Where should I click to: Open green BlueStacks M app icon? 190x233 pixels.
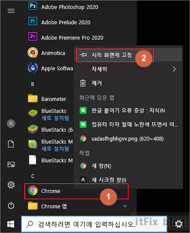33,144
